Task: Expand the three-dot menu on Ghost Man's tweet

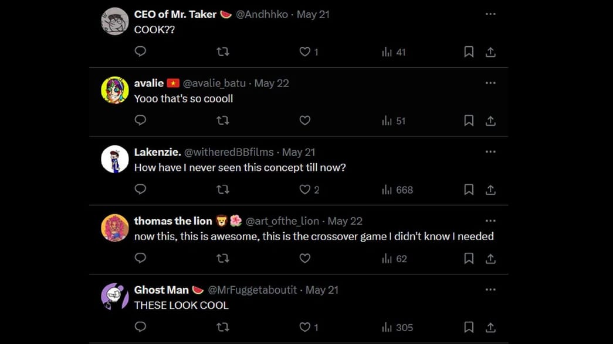Action: coord(490,290)
